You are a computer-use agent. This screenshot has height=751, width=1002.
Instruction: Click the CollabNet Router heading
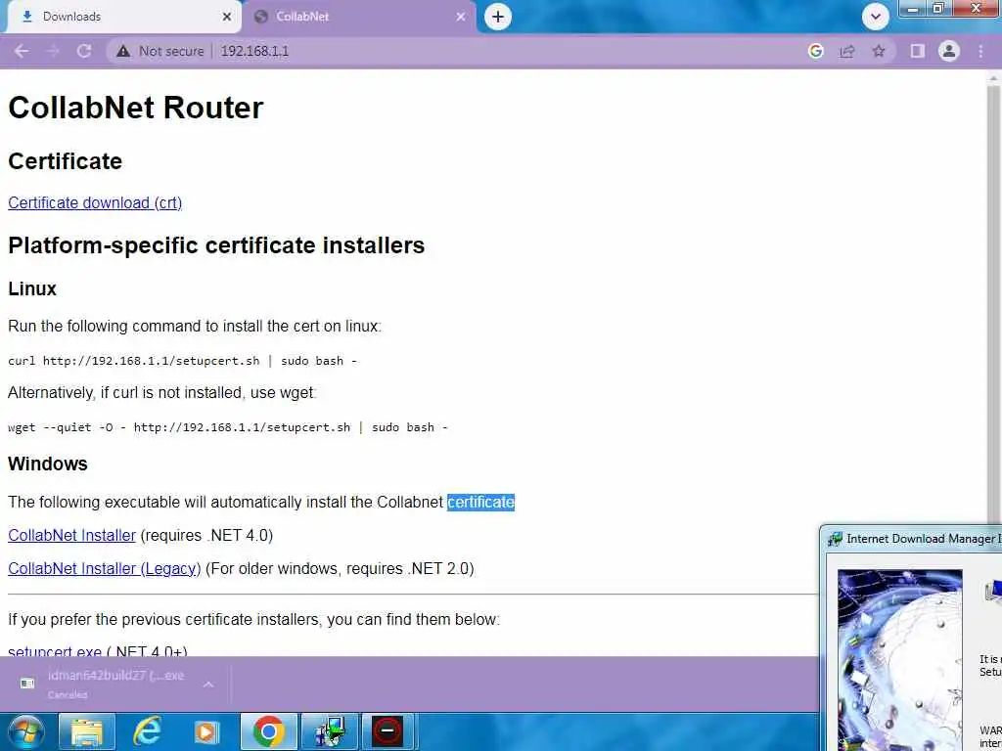(x=135, y=108)
